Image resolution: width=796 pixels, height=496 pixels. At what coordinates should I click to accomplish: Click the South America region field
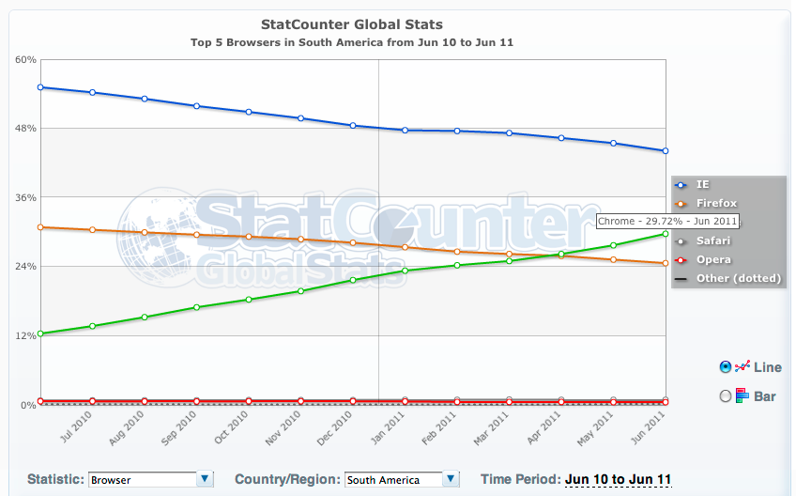tap(393, 479)
